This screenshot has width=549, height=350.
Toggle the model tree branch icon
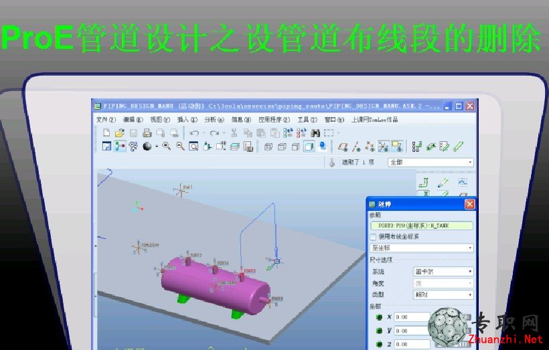pos(120,147)
